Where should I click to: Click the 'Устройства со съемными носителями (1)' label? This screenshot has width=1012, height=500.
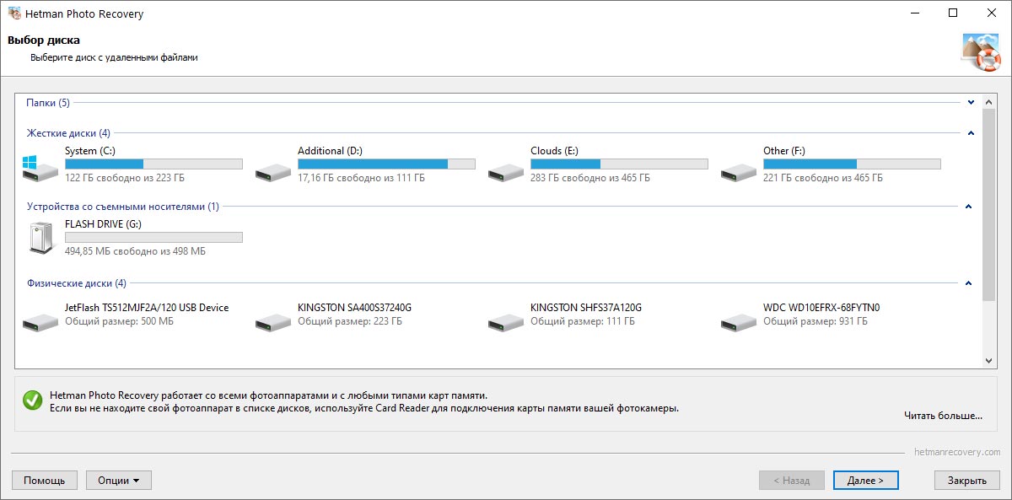[x=123, y=207]
